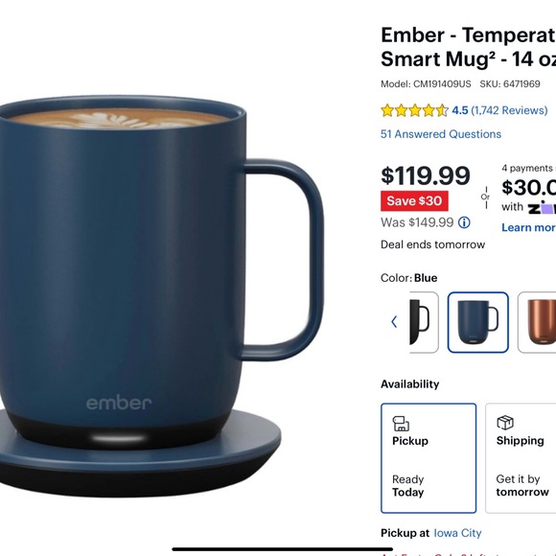Click the left chevron in color carousel

click(x=394, y=321)
